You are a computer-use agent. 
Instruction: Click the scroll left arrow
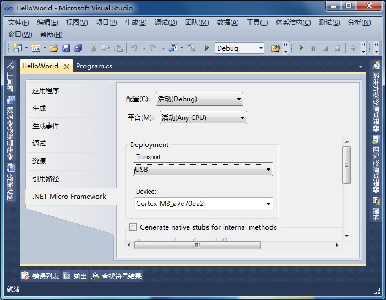point(129,245)
